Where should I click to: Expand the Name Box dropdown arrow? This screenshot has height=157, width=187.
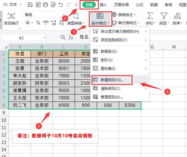[45, 38]
